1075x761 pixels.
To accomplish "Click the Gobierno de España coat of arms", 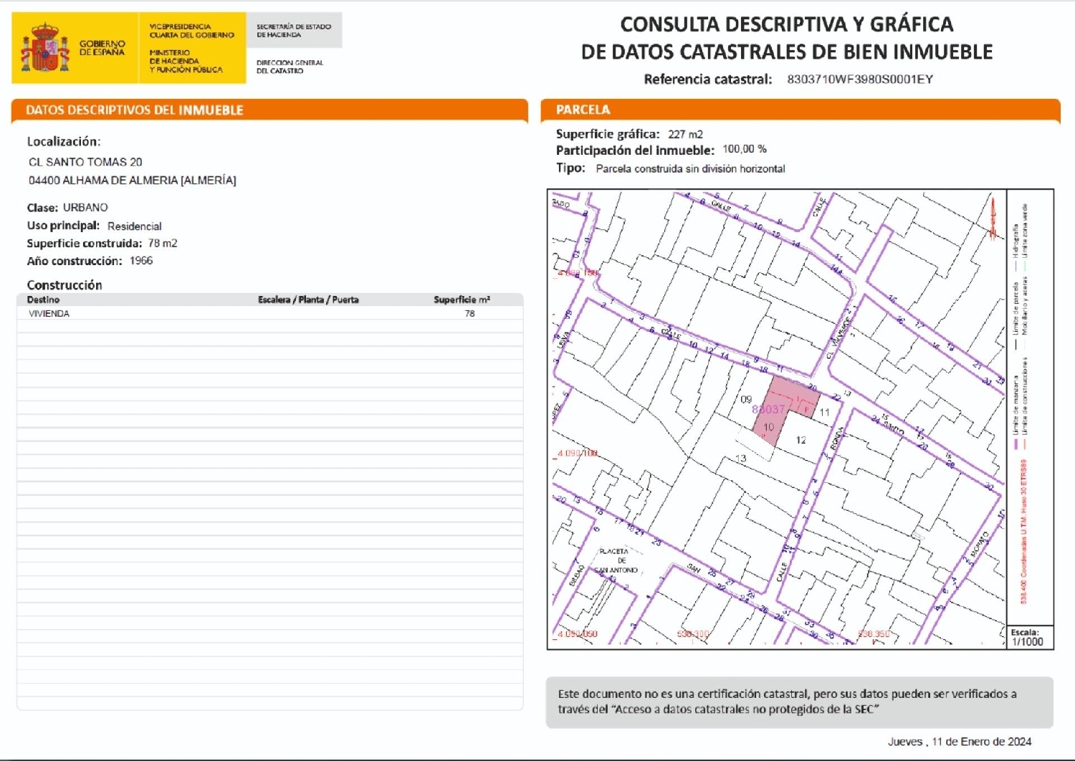I will click(x=45, y=47).
